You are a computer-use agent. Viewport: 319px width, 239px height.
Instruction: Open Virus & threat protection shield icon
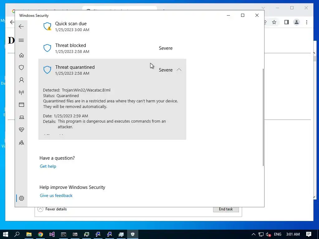coord(21,68)
